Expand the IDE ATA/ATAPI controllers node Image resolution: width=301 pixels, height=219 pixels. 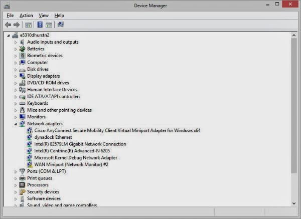(16, 97)
